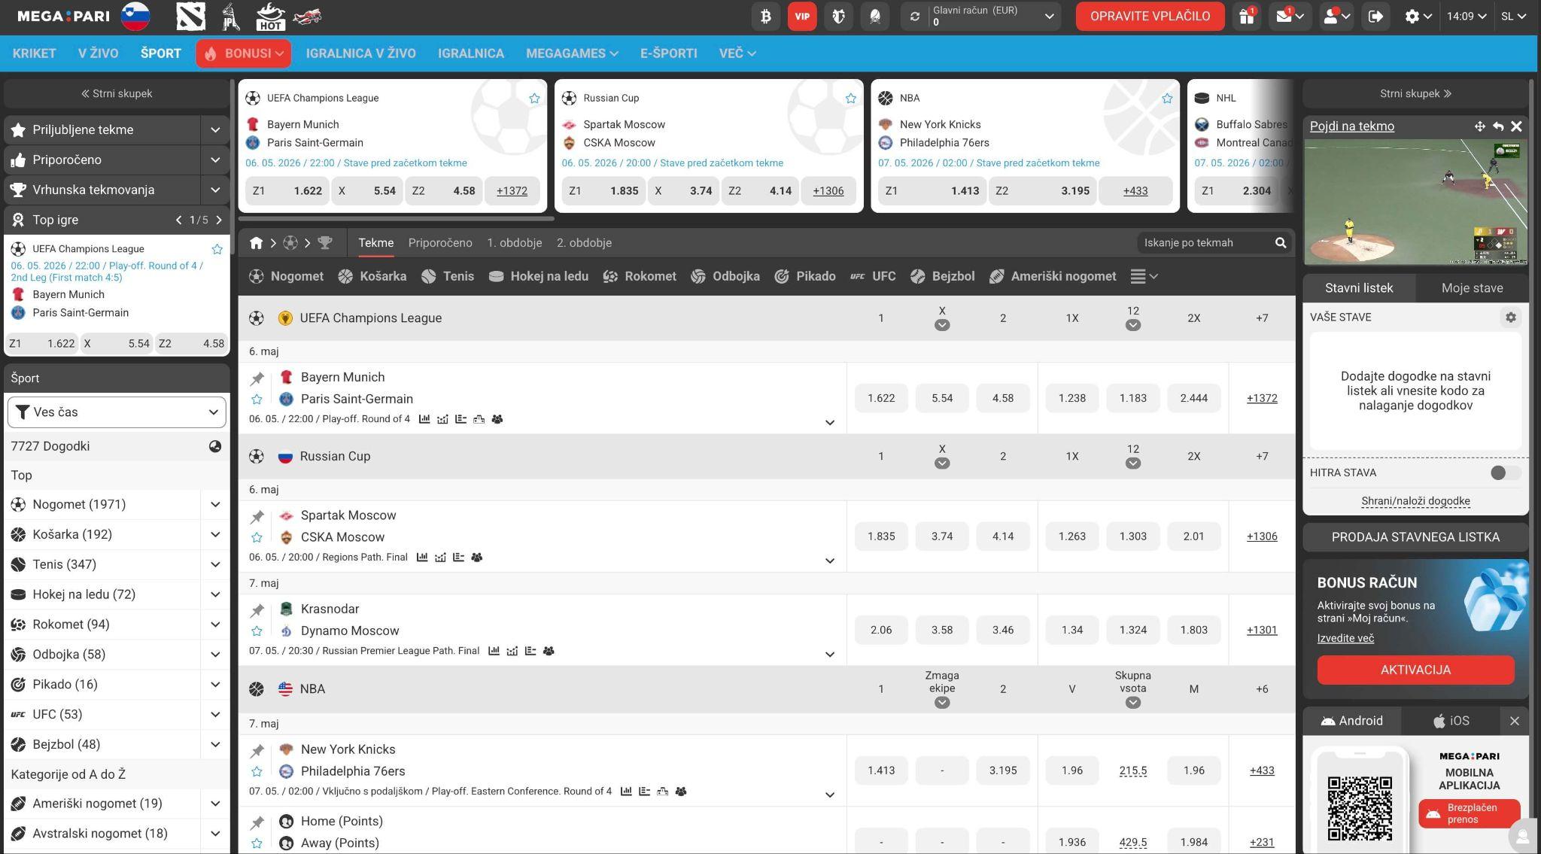Favorite the UEFA Champions League top card

coord(534,99)
